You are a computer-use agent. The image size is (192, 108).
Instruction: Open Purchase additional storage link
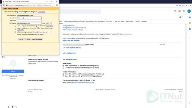click(85, 82)
